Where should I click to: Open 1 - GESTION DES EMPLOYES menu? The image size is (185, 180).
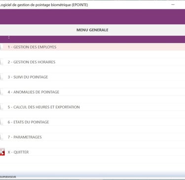(x=32, y=47)
